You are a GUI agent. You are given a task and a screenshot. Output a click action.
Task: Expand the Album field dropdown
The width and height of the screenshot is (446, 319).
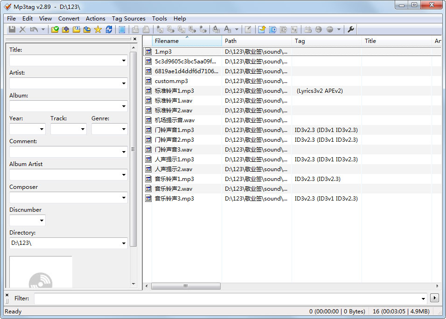124,106
